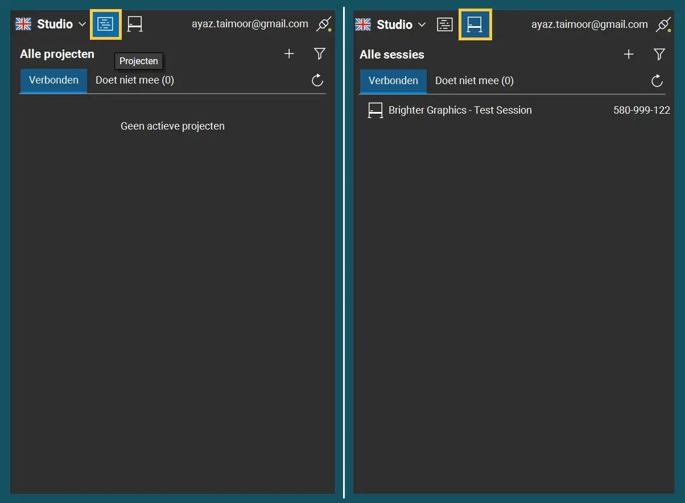
Task: Click connection plug icon in left panel
Action: [x=324, y=24]
